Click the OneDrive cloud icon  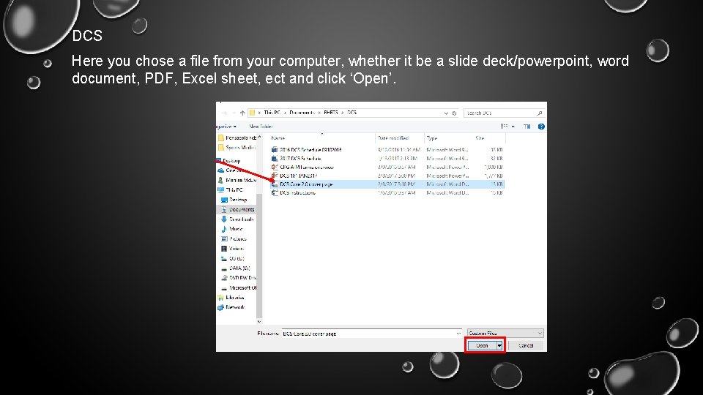click(220, 170)
